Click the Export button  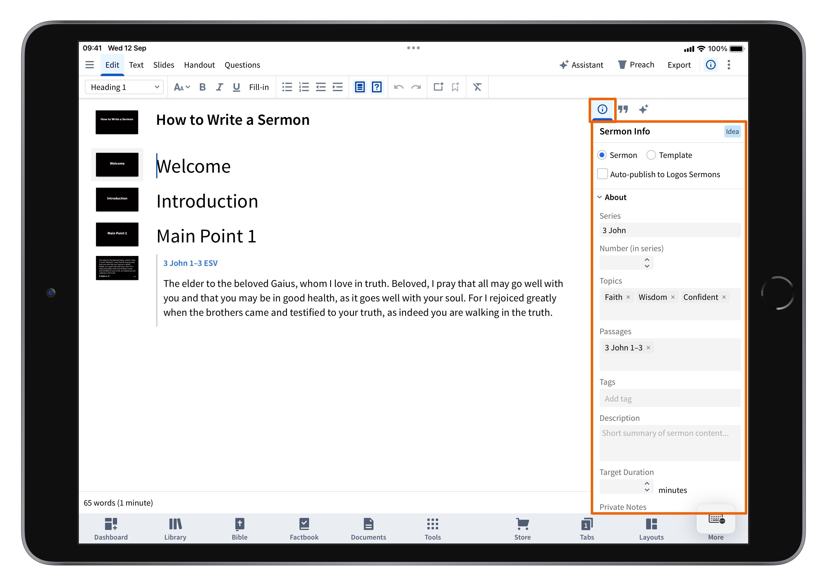pyautogui.click(x=679, y=65)
